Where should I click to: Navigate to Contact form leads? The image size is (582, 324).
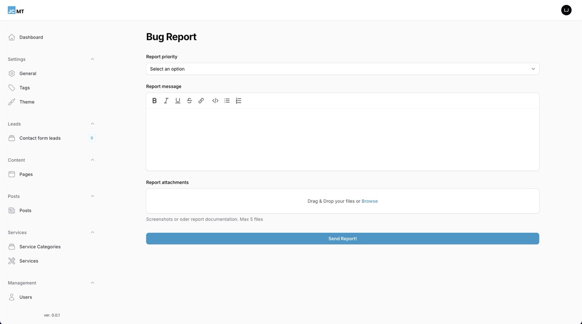[40, 138]
